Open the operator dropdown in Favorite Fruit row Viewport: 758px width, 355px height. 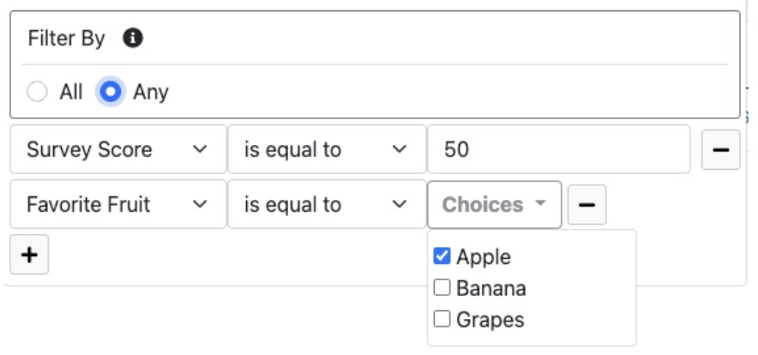(326, 205)
